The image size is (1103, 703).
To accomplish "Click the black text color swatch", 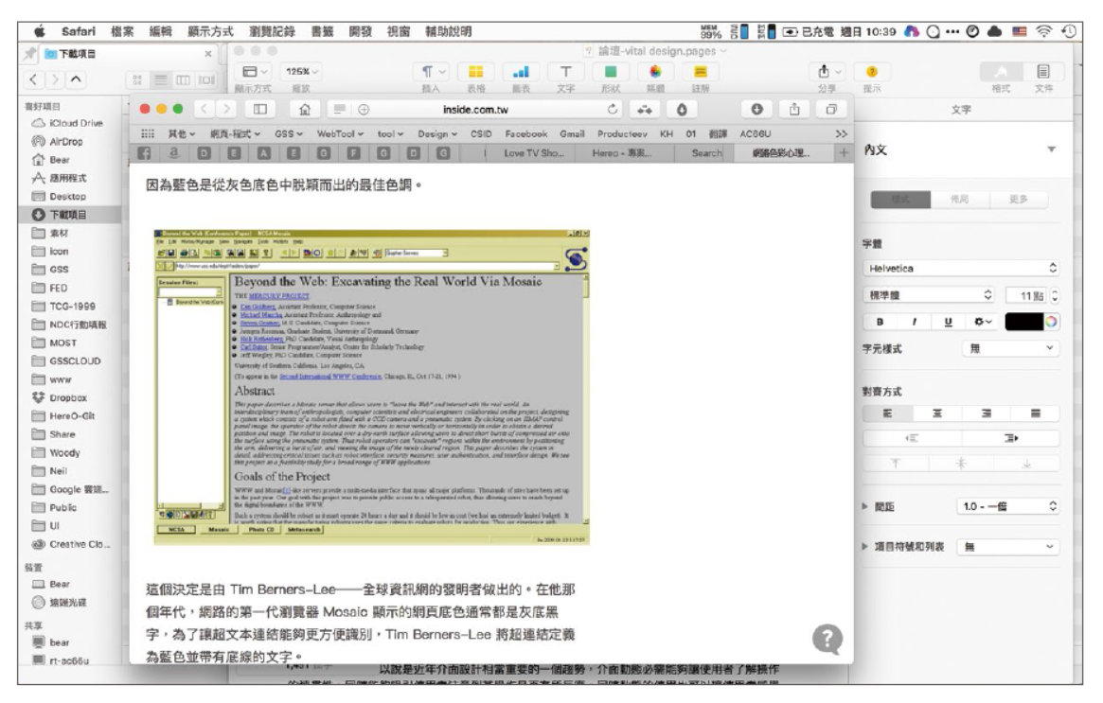I will click(1024, 322).
